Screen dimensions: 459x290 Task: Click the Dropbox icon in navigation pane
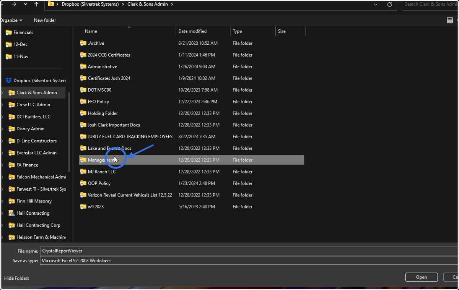tap(9, 81)
